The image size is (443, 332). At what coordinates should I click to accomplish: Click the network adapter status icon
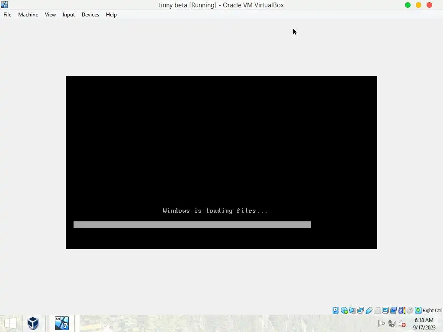click(x=360, y=310)
